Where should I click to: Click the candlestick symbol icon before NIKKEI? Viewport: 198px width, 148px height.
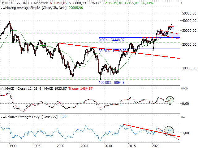(3, 3)
